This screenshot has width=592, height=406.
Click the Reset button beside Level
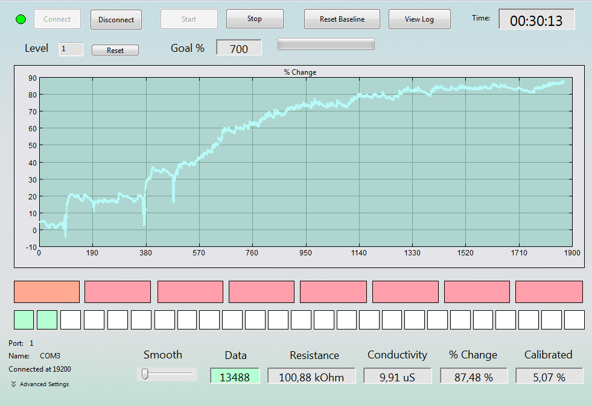click(115, 50)
